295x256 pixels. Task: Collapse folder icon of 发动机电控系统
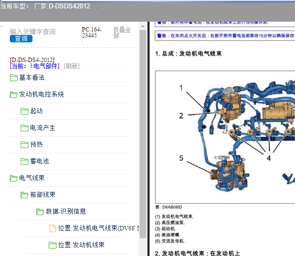[14, 95]
